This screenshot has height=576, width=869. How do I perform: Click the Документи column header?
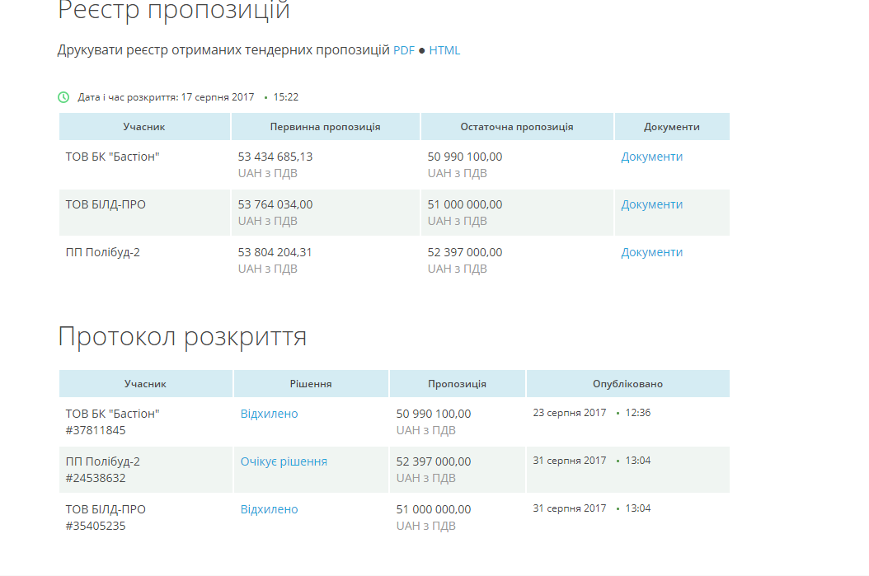672,127
